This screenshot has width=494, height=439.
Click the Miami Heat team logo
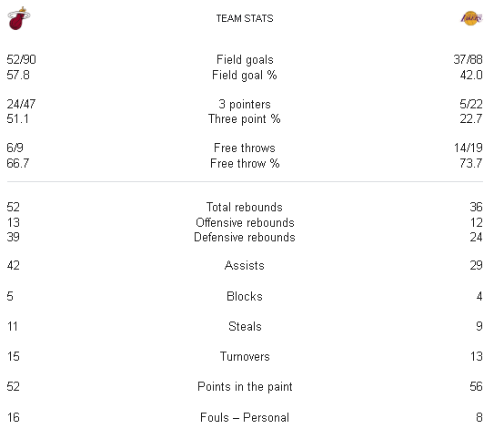pyautogui.click(x=18, y=18)
